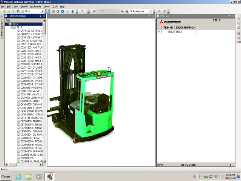Open the Notes menu
The height and width of the screenshot is (181, 241).
pyautogui.click(x=47, y=7)
